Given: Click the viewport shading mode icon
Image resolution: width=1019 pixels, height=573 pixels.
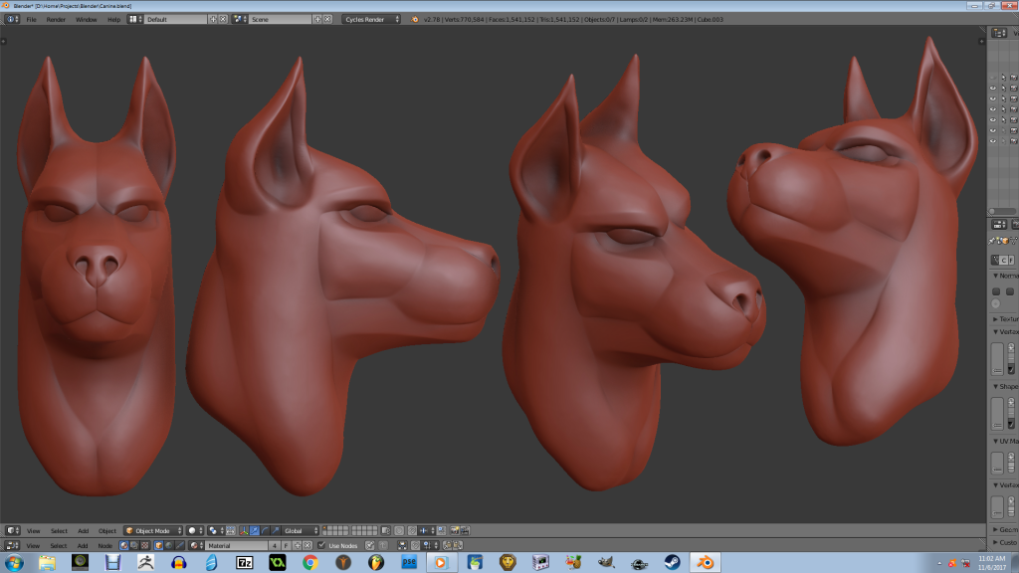Looking at the screenshot, I should 193,531.
